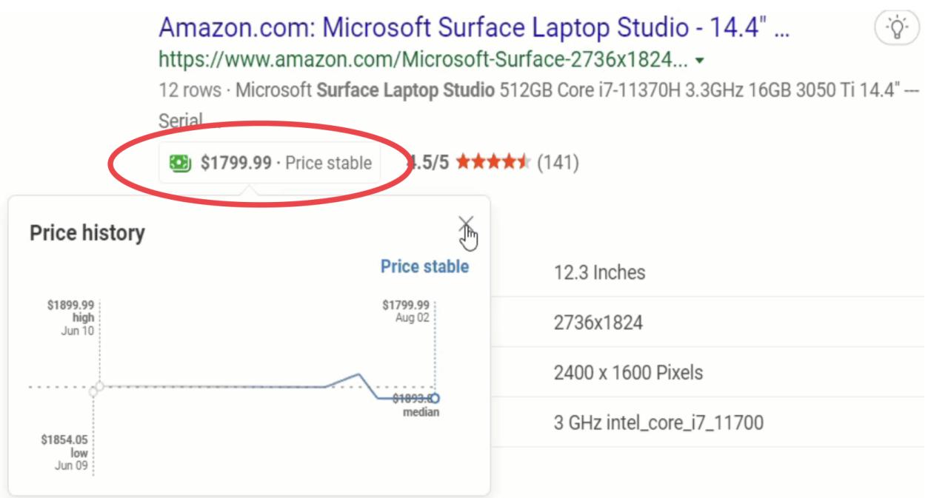This screenshot has height=498, width=948.
Task: Click the green money icon in price badge
Action: [x=180, y=163]
